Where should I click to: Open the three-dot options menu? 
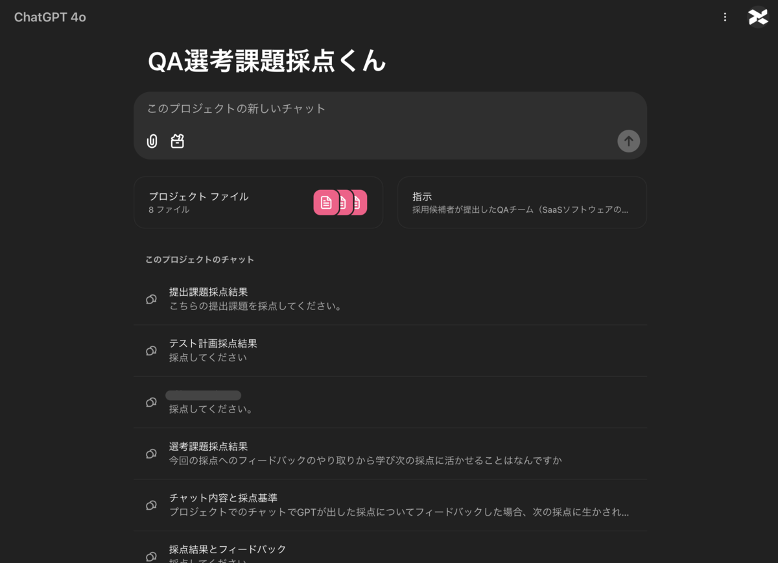click(x=724, y=17)
